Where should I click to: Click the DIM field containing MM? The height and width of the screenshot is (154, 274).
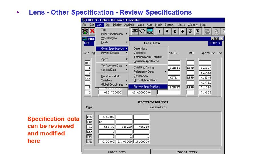[106, 122]
